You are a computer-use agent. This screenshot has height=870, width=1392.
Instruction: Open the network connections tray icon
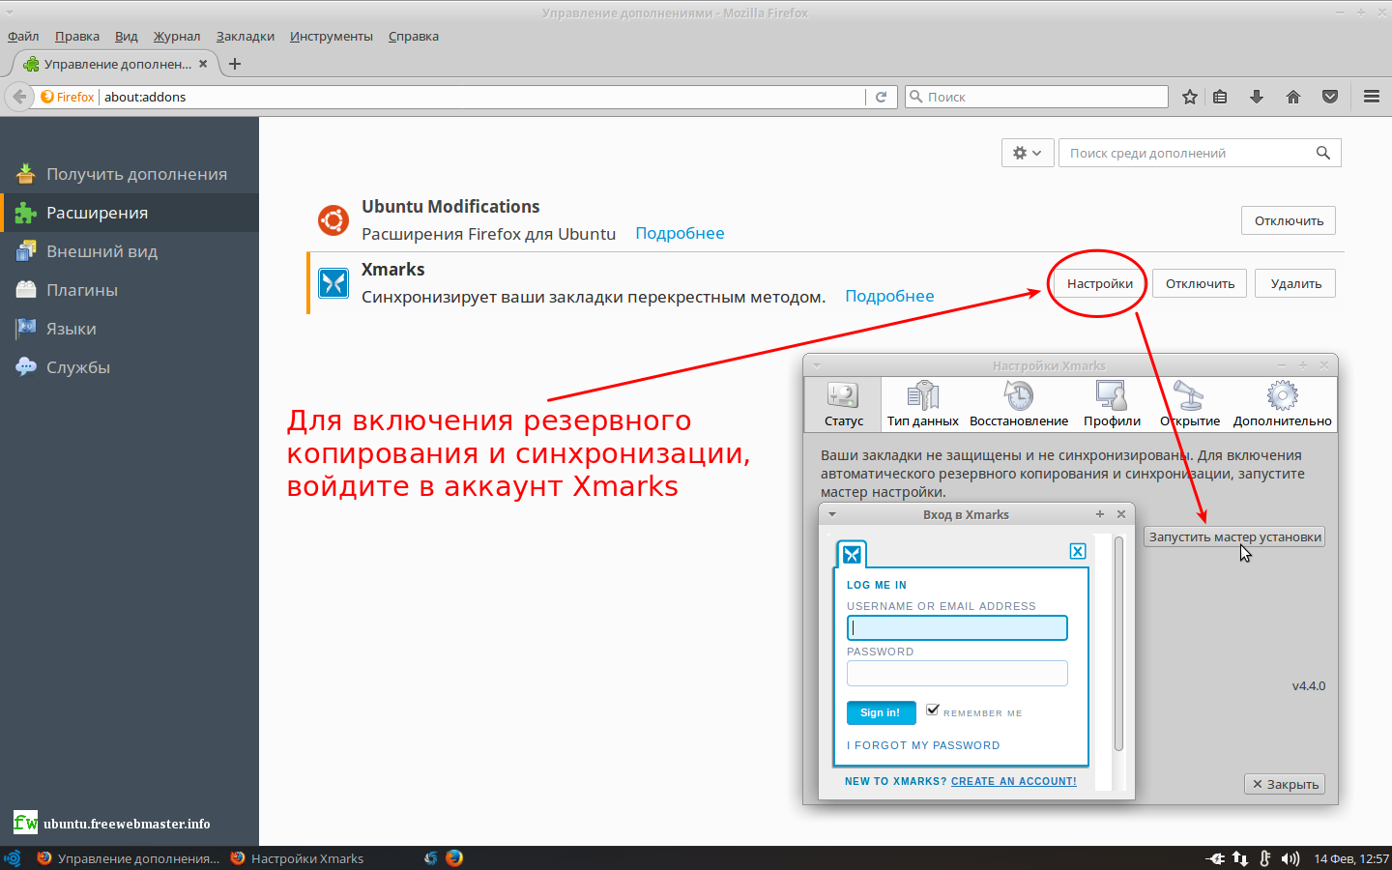1240,858
